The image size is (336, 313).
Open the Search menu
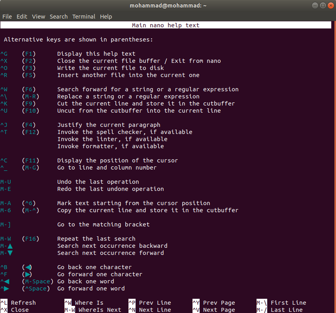pos(59,17)
